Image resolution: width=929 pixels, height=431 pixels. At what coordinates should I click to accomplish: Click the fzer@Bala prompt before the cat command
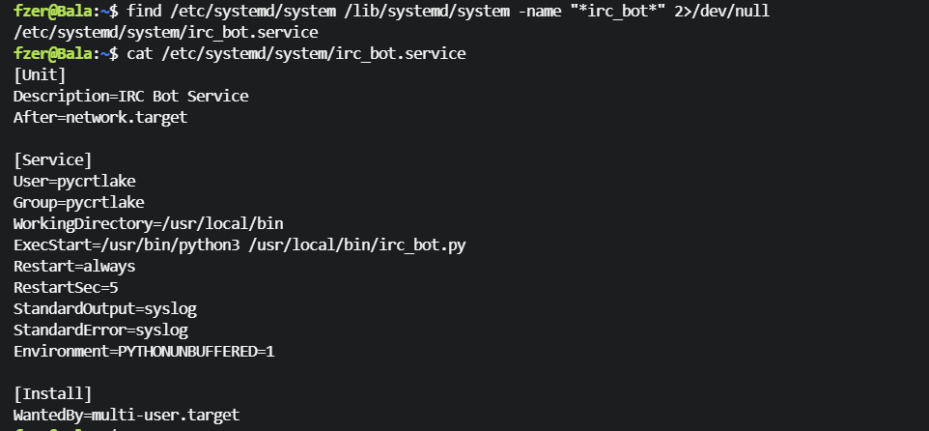click(60, 53)
